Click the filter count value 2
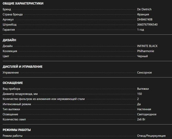This screenshot has width=172, height=139. [138, 99]
